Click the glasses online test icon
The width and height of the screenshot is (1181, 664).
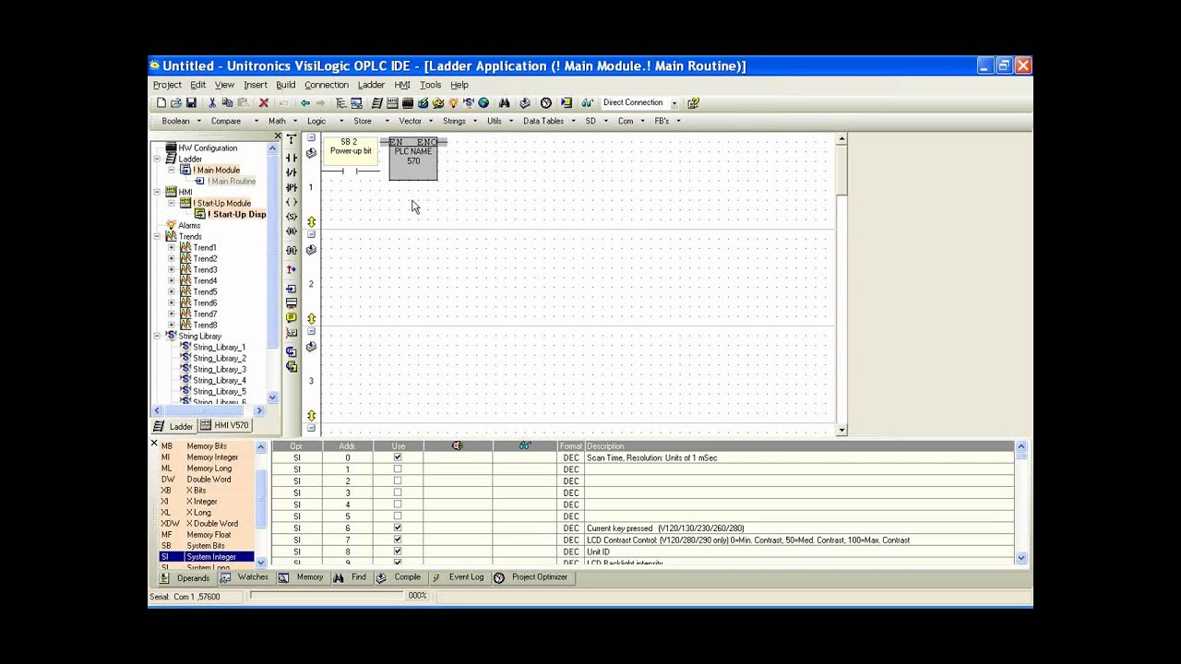[x=587, y=102]
